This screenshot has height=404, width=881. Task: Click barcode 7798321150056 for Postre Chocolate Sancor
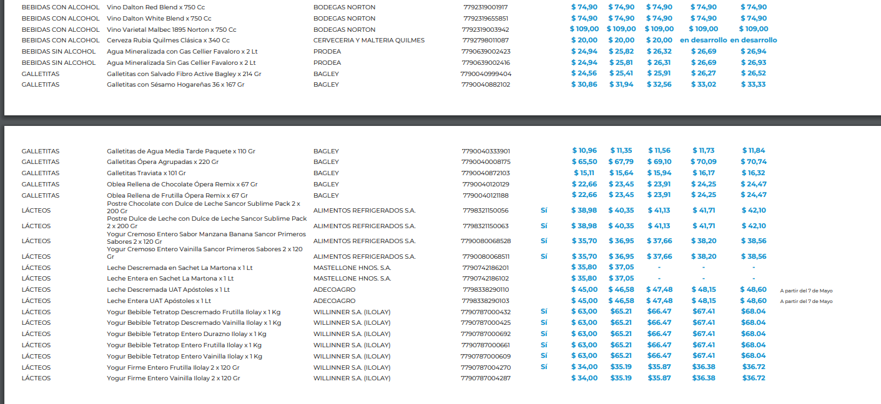pos(485,211)
